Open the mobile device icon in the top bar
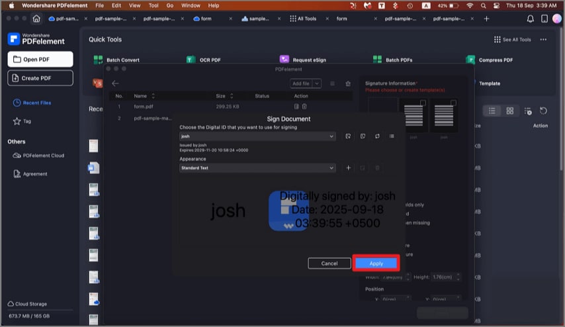The height and width of the screenshot is (327, 565). 544,19
